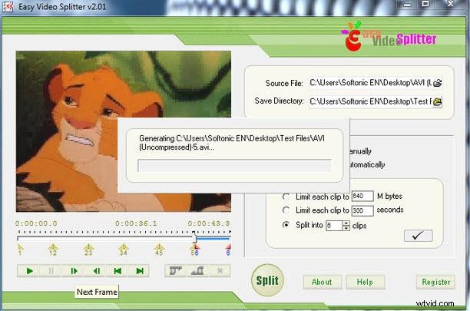Click the Easy Video Splitter title bar icon
This screenshot has width=470, height=311.
(8, 6)
